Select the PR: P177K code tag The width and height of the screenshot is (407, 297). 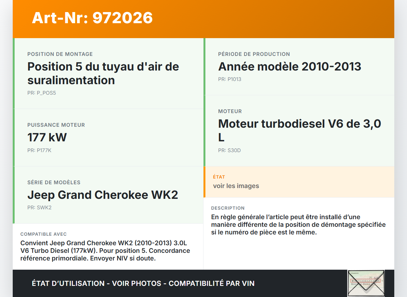40,150
